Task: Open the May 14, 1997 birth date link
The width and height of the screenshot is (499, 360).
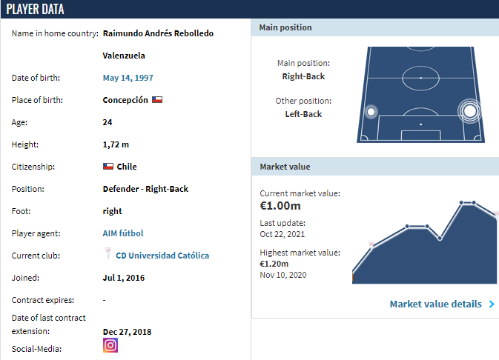Action: (x=128, y=78)
